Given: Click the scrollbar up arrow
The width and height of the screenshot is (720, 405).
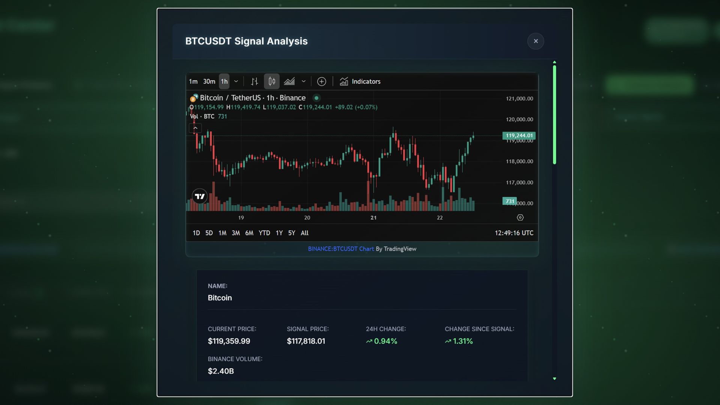Looking at the screenshot, I should coord(554,62).
